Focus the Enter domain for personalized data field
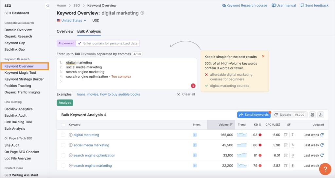The width and height of the screenshot is (335, 178). point(108,43)
